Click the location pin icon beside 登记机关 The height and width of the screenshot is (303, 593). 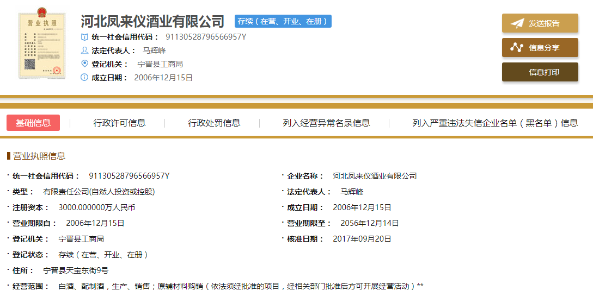pos(84,64)
